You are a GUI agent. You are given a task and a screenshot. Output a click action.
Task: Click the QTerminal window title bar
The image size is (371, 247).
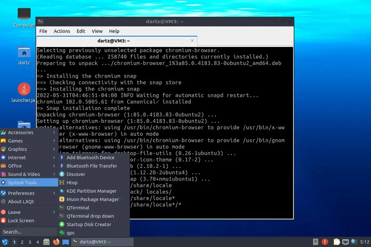point(165,22)
